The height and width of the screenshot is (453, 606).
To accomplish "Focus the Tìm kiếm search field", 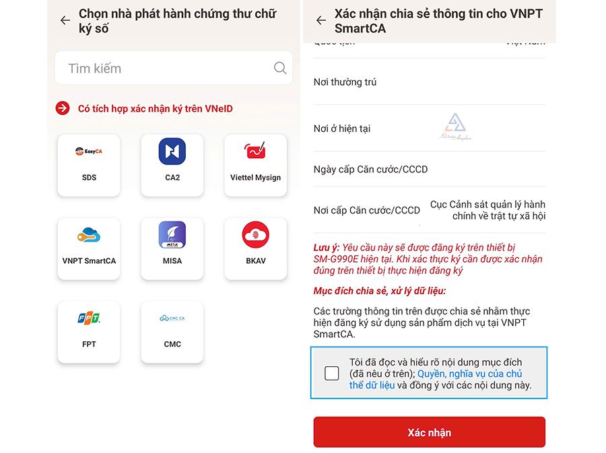I will pos(174,68).
